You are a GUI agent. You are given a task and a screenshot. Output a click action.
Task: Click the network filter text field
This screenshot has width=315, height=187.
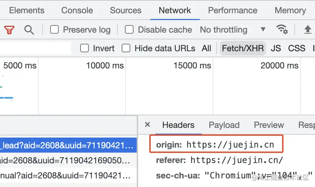[35, 48]
